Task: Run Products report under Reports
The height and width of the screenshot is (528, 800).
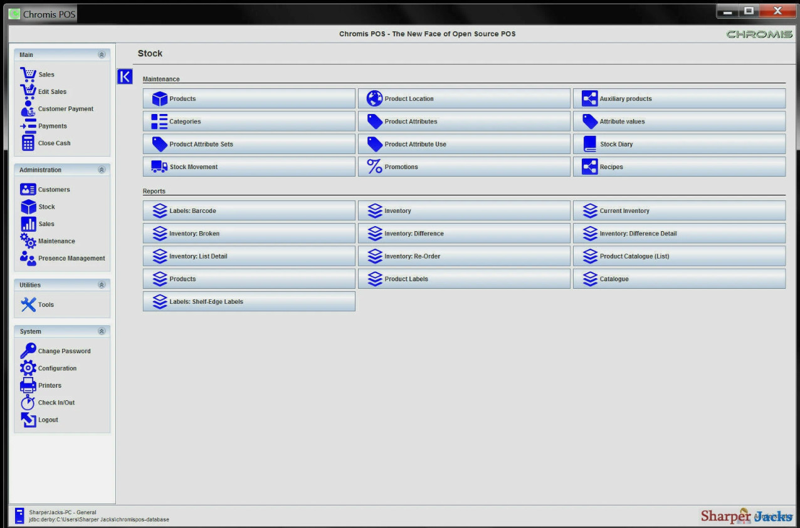Action: 249,279
